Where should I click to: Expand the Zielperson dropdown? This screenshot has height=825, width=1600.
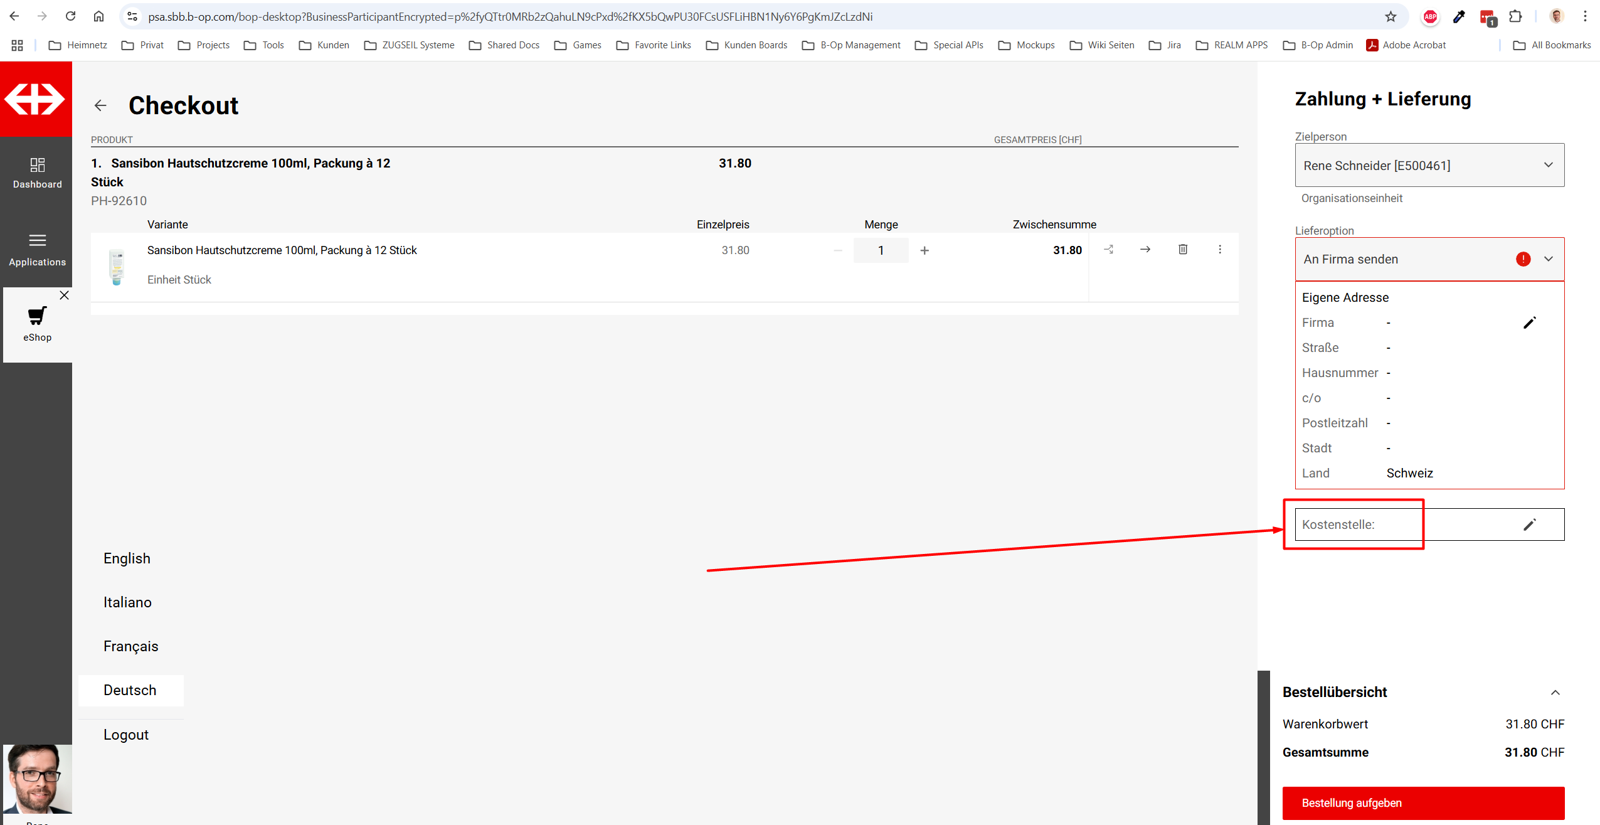point(1548,165)
